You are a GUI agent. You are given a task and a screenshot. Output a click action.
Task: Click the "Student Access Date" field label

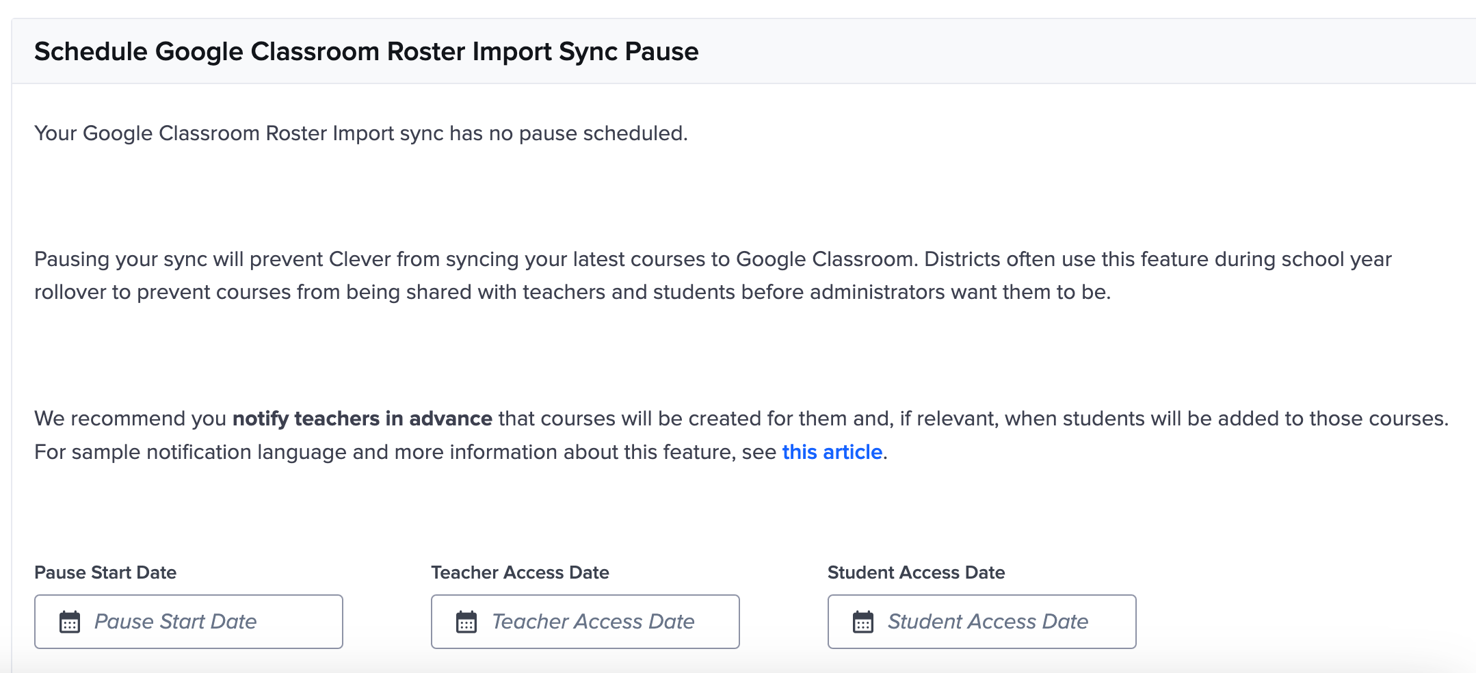point(917,572)
